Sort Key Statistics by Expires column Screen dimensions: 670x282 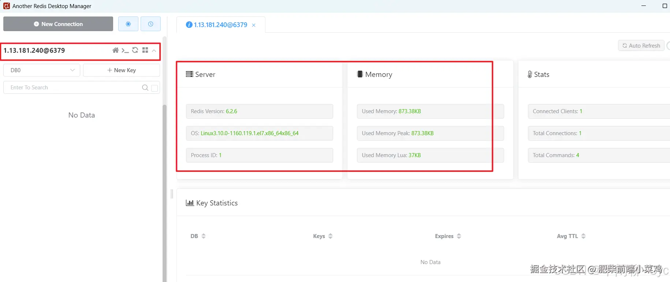(459, 236)
